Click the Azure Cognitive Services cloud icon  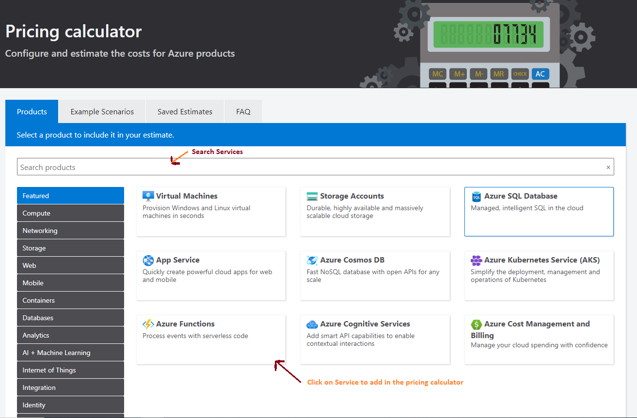click(x=312, y=324)
